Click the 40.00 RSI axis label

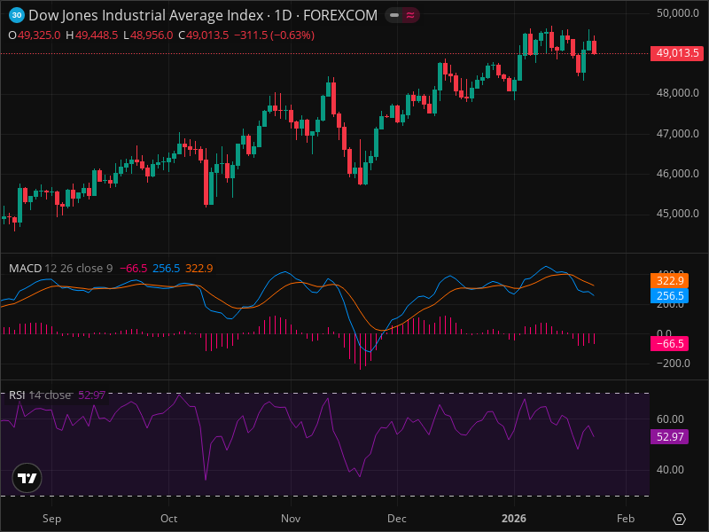670,470
